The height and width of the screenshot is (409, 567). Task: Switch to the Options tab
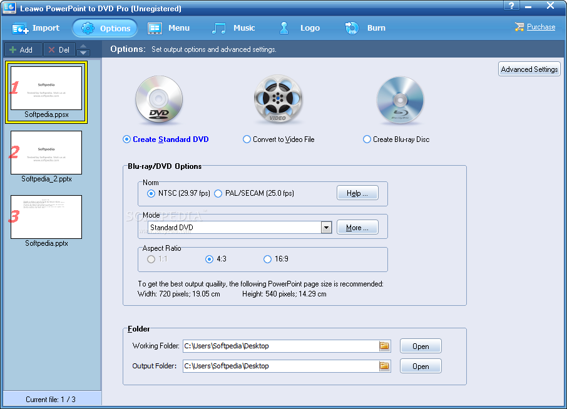105,28
